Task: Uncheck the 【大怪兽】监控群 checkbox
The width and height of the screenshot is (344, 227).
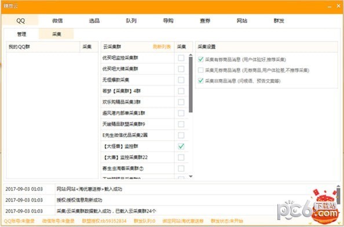Action: point(181,147)
